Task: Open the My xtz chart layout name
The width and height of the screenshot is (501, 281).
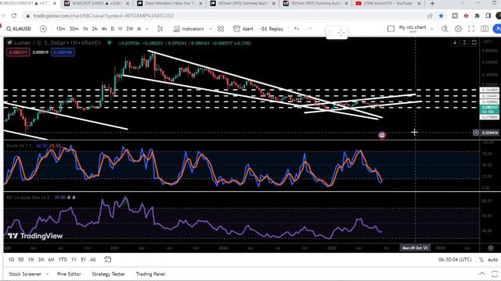Action: click(413, 29)
